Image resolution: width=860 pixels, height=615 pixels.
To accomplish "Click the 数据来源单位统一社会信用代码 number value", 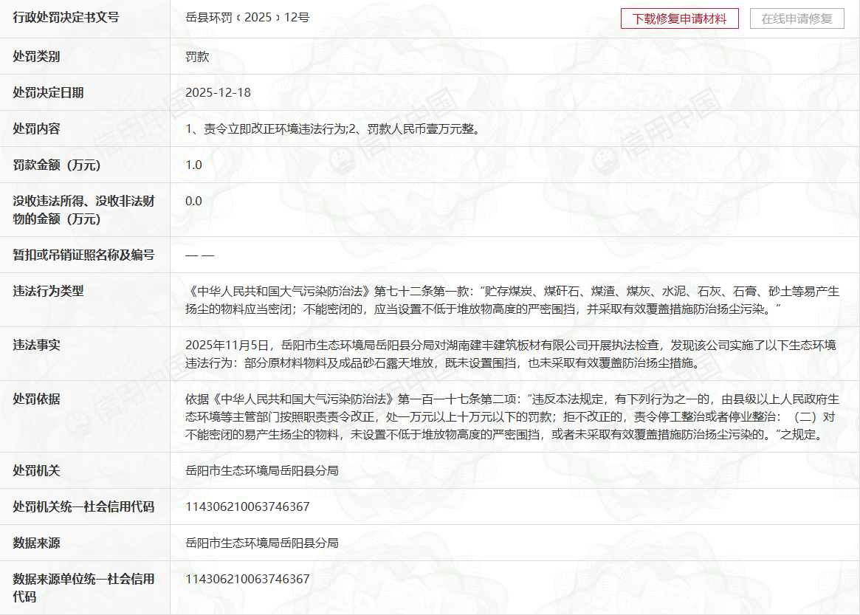I will pos(248,579).
